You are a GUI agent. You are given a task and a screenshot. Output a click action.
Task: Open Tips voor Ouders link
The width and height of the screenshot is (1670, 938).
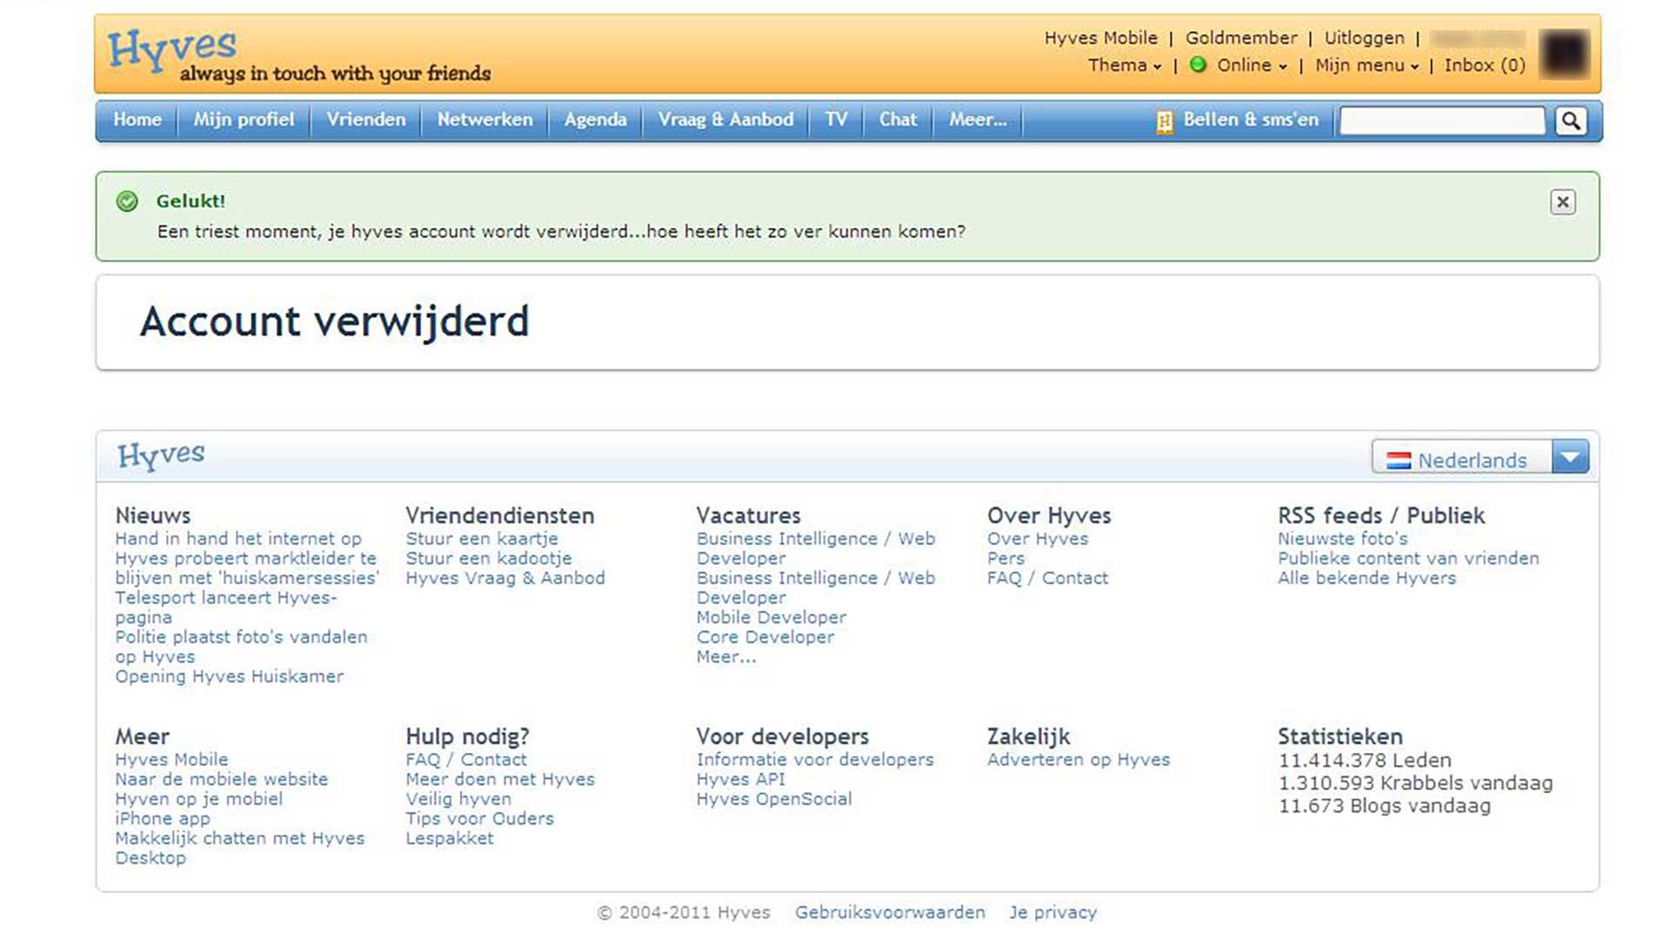click(x=479, y=818)
